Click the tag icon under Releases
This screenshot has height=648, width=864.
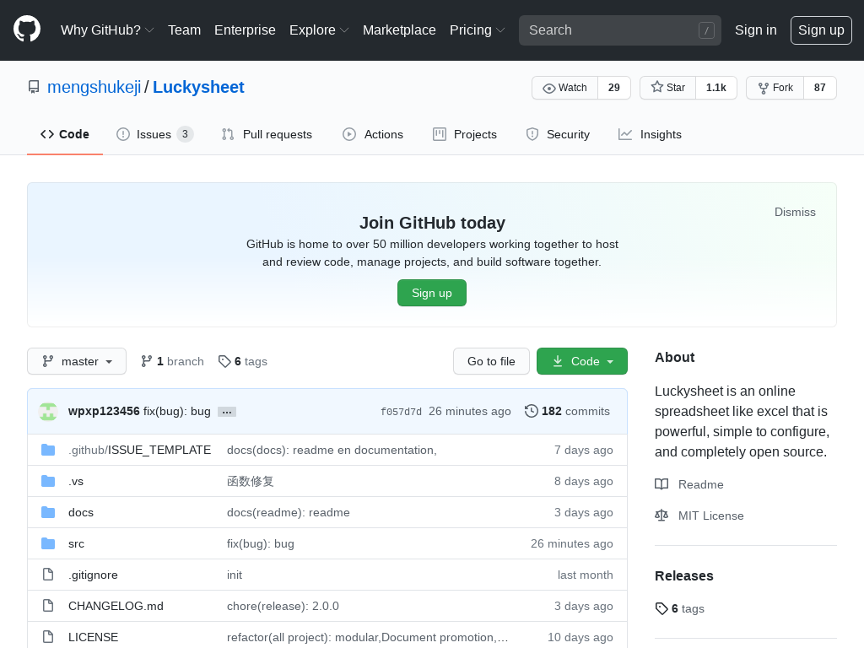[x=661, y=608]
